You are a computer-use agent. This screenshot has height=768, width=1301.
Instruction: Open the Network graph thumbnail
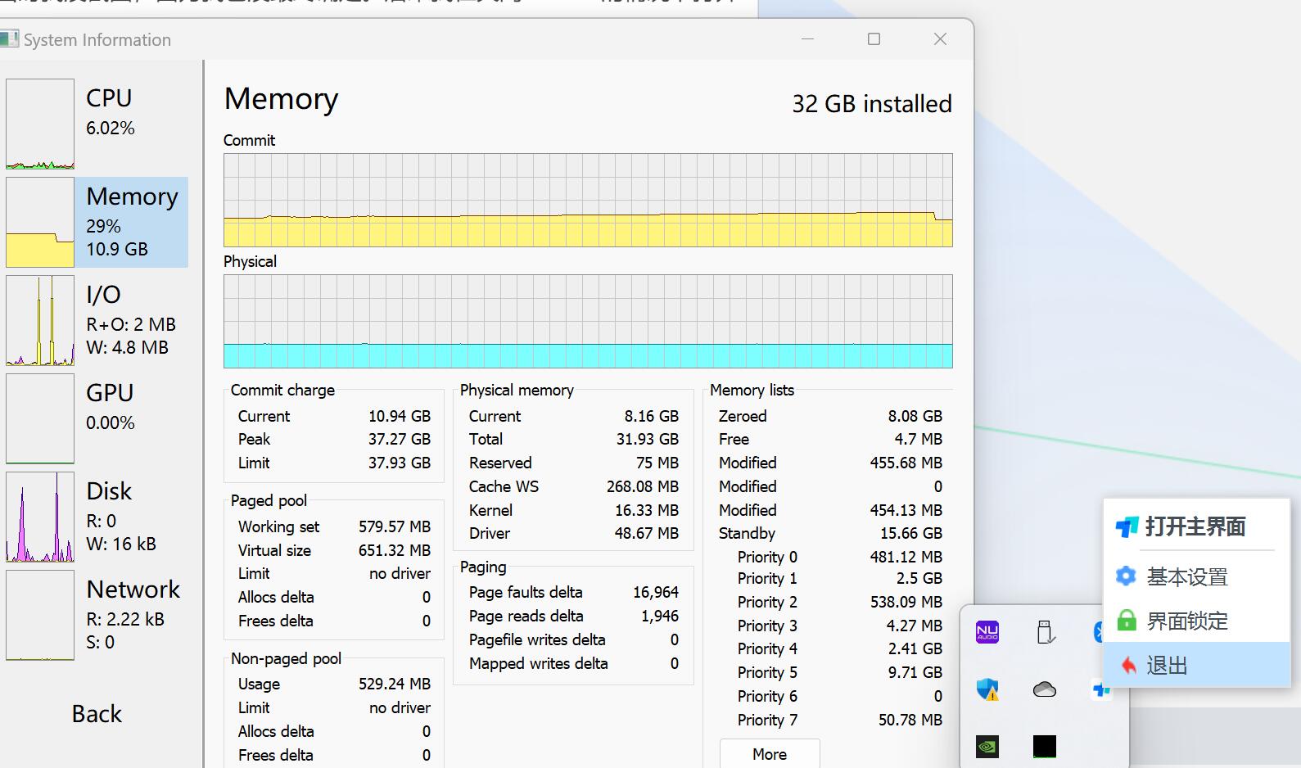(x=40, y=615)
